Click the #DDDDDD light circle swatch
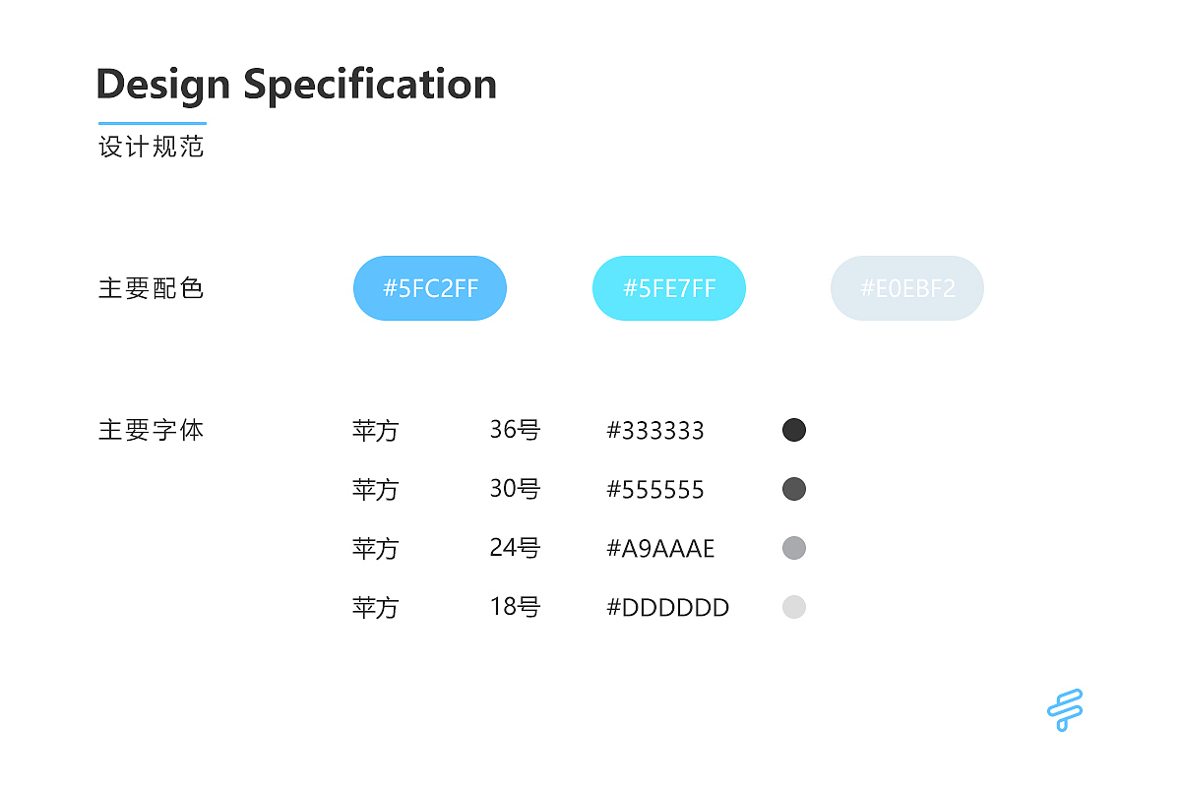This screenshot has height=787, width=1181. click(794, 607)
